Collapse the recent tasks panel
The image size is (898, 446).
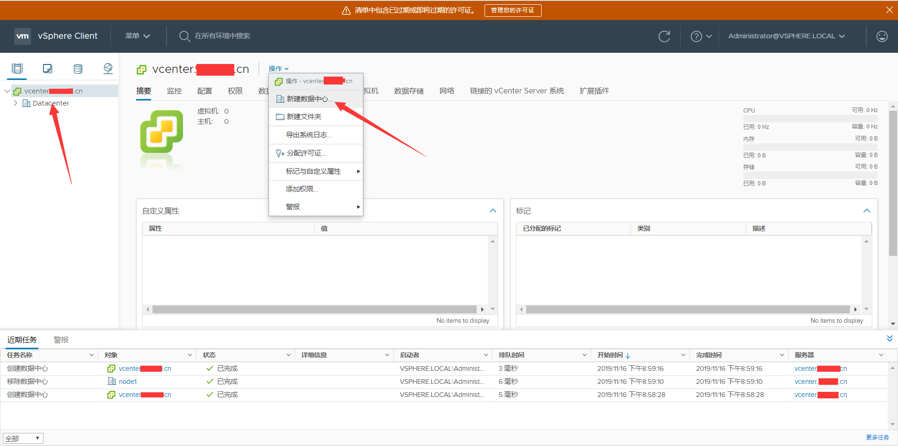tap(890, 339)
